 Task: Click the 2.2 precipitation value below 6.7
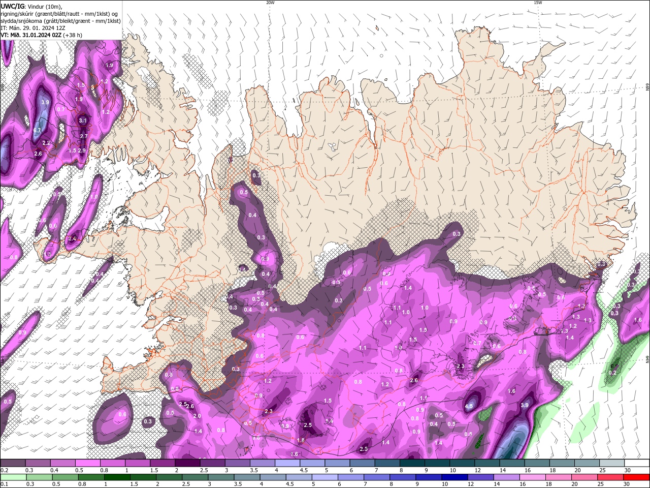[x=46, y=143]
